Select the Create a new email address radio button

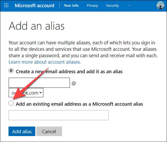tap(11, 71)
